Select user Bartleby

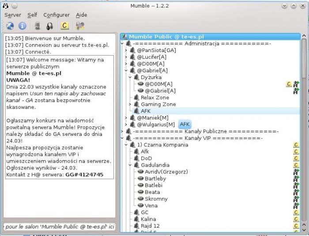pyautogui.click(x=155, y=179)
